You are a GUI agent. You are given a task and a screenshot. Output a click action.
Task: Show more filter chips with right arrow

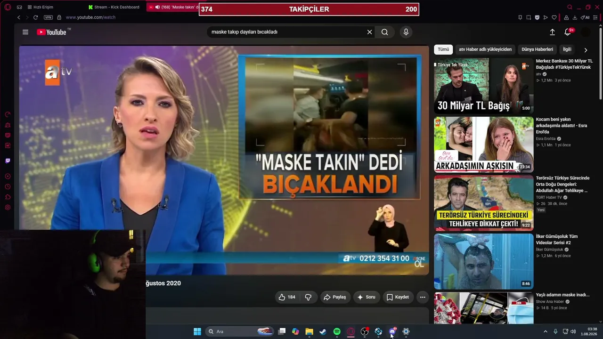coord(586,49)
